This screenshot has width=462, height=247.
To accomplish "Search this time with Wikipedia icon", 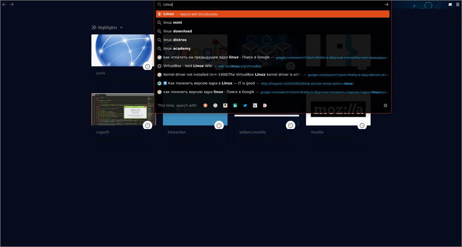I will point(255,105).
